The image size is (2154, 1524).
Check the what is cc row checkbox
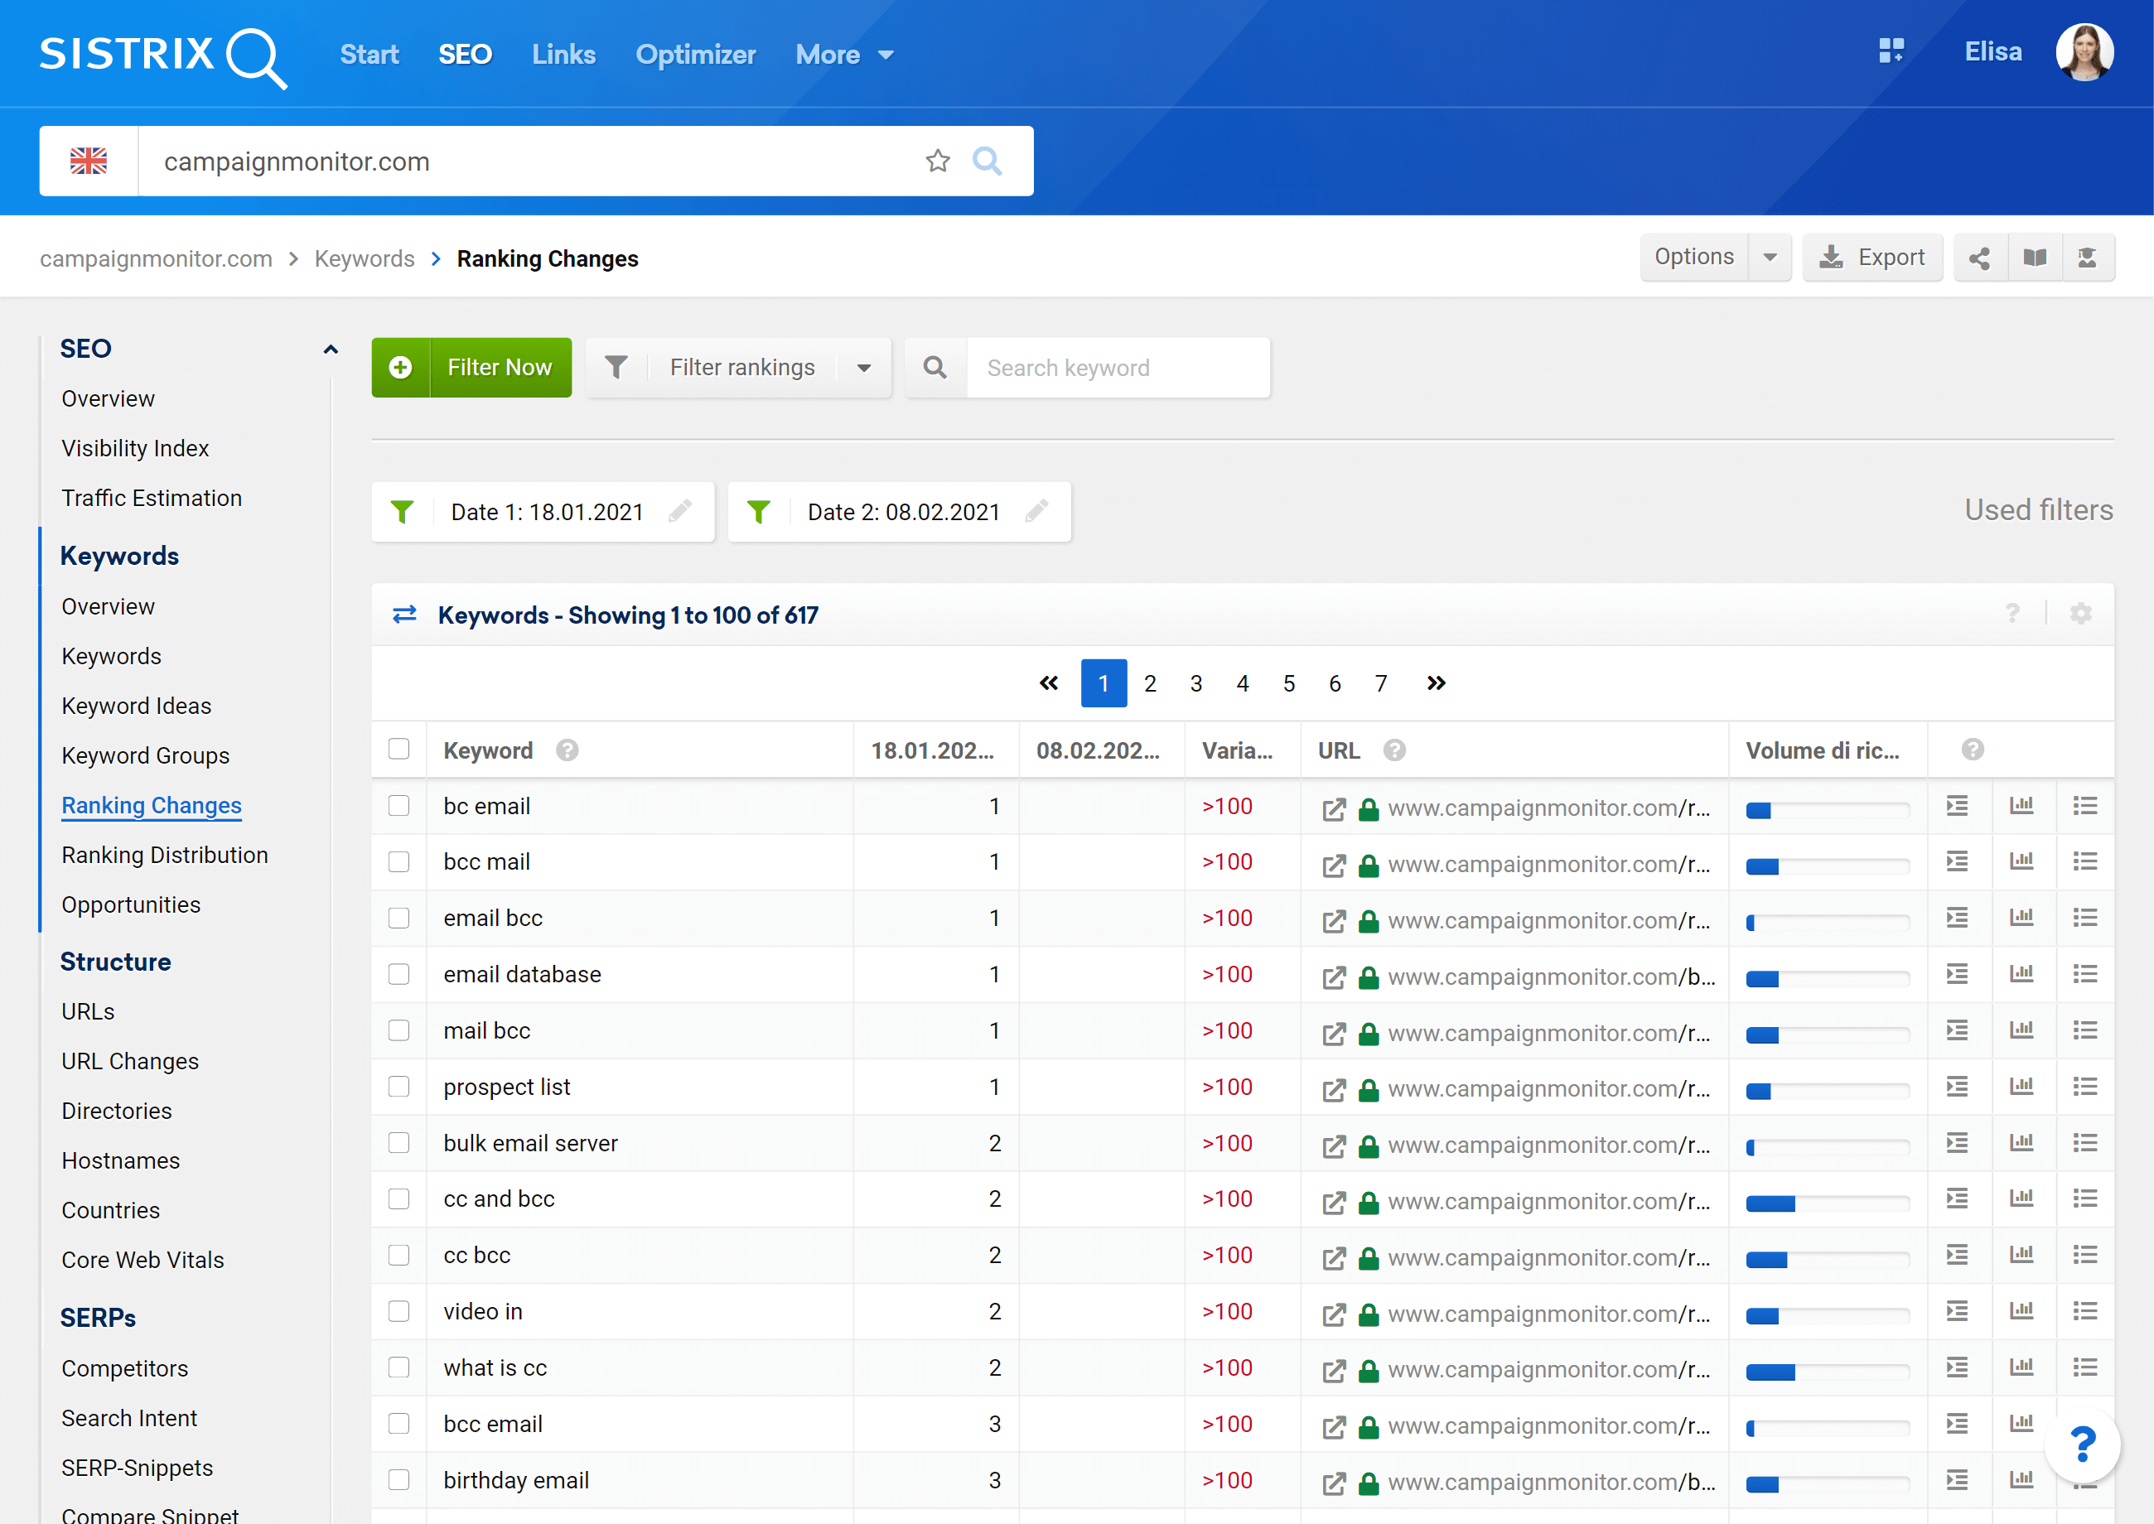[x=398, y=1367]
